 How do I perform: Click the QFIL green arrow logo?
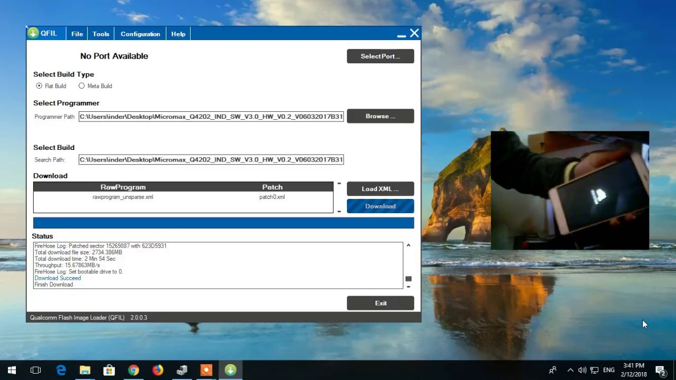coord(33,33)
